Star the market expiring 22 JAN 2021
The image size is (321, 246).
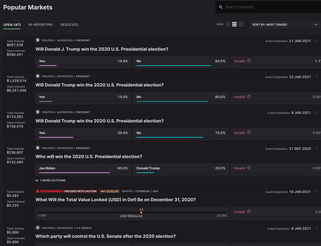point(317,77)
